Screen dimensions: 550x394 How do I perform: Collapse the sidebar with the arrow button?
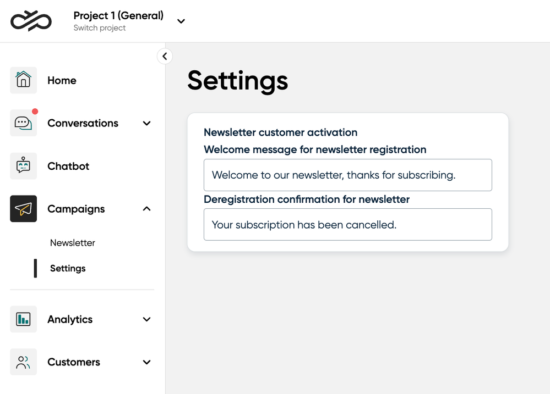point(165,56)
